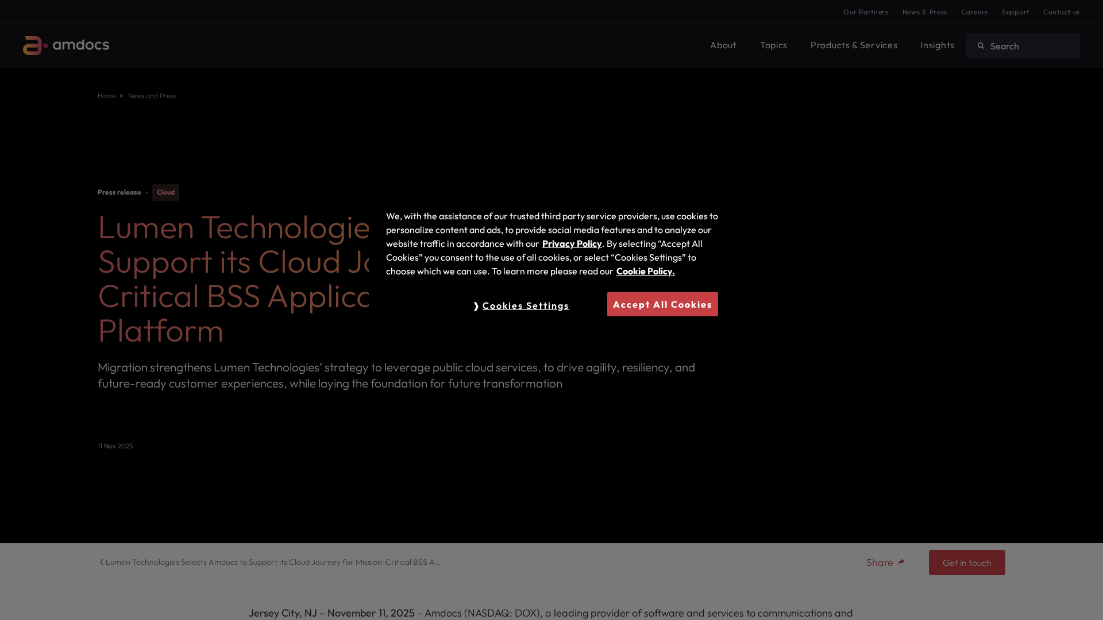Viewport: 1103px width, 620px height.
Task: Click the Share arrow icon
Action: [x=901, y=562]
